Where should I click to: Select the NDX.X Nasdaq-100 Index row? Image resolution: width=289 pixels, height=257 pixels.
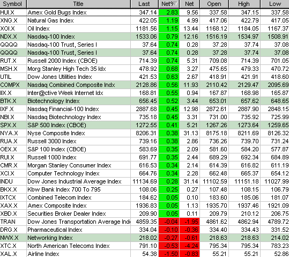[x=145, y=36]
